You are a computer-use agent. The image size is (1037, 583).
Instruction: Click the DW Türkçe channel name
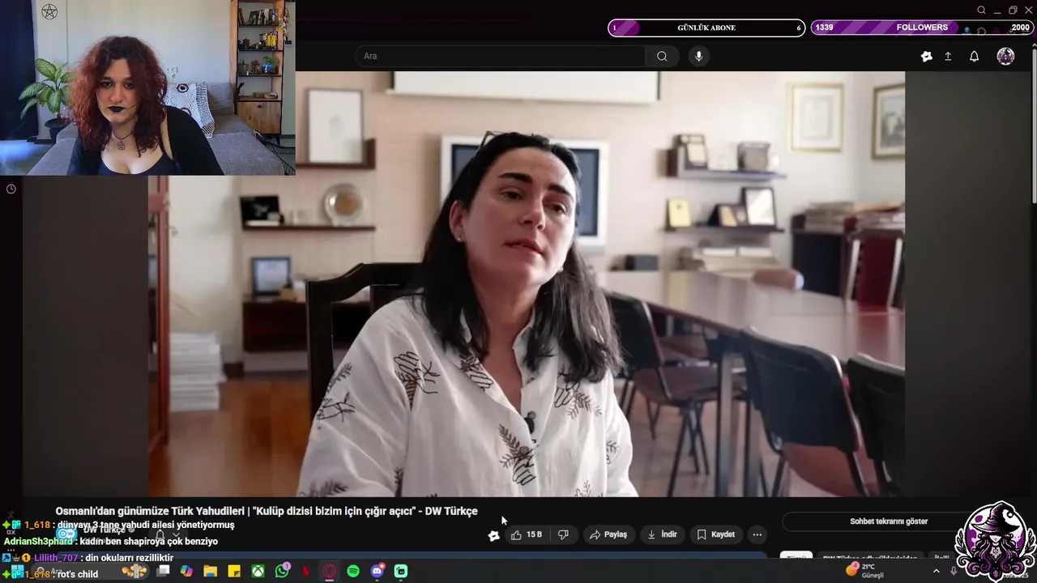tap(105, 530)
